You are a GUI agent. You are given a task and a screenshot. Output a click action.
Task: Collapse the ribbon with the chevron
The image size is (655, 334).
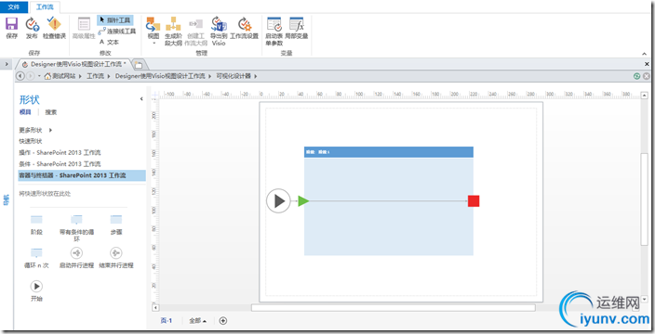click(x=645, y=54)
